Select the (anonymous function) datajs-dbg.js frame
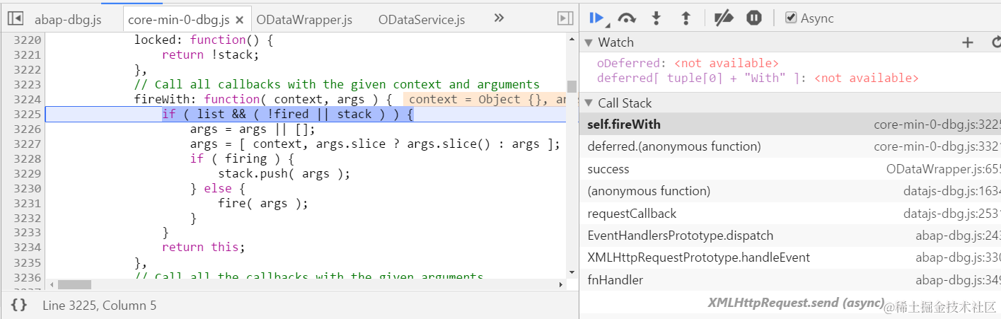This screenshot has width=1001, height=319. (x=790, y=191)
